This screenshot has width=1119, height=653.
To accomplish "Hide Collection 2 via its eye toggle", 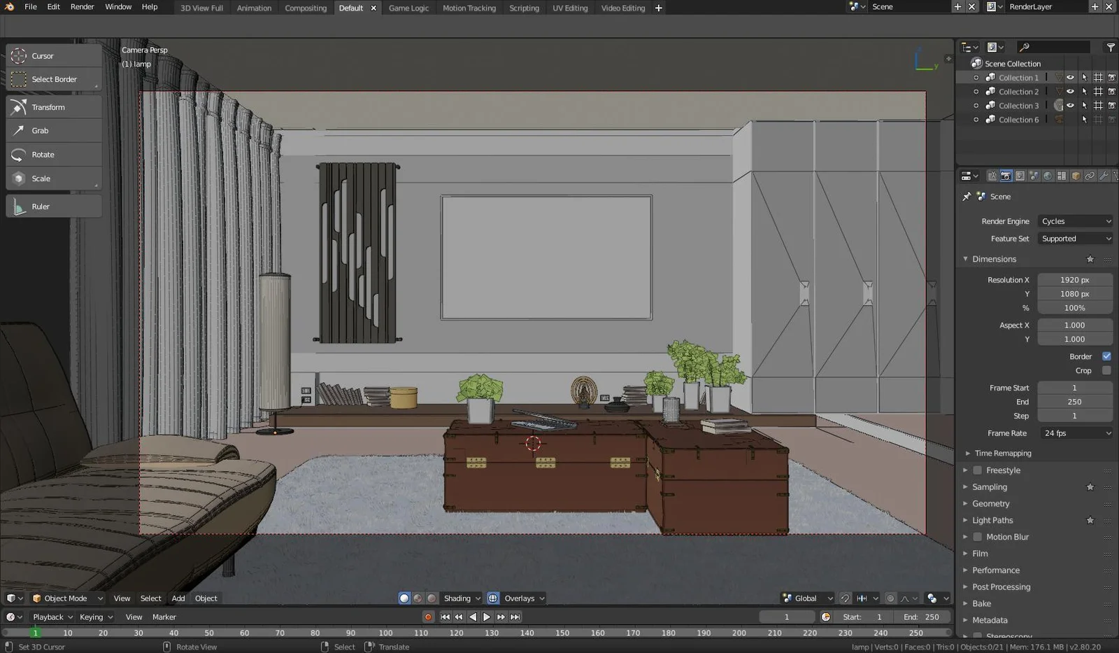I will click(1070, 91).
